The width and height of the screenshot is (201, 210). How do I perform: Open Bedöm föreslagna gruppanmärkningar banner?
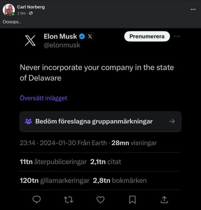click(94, 121)
